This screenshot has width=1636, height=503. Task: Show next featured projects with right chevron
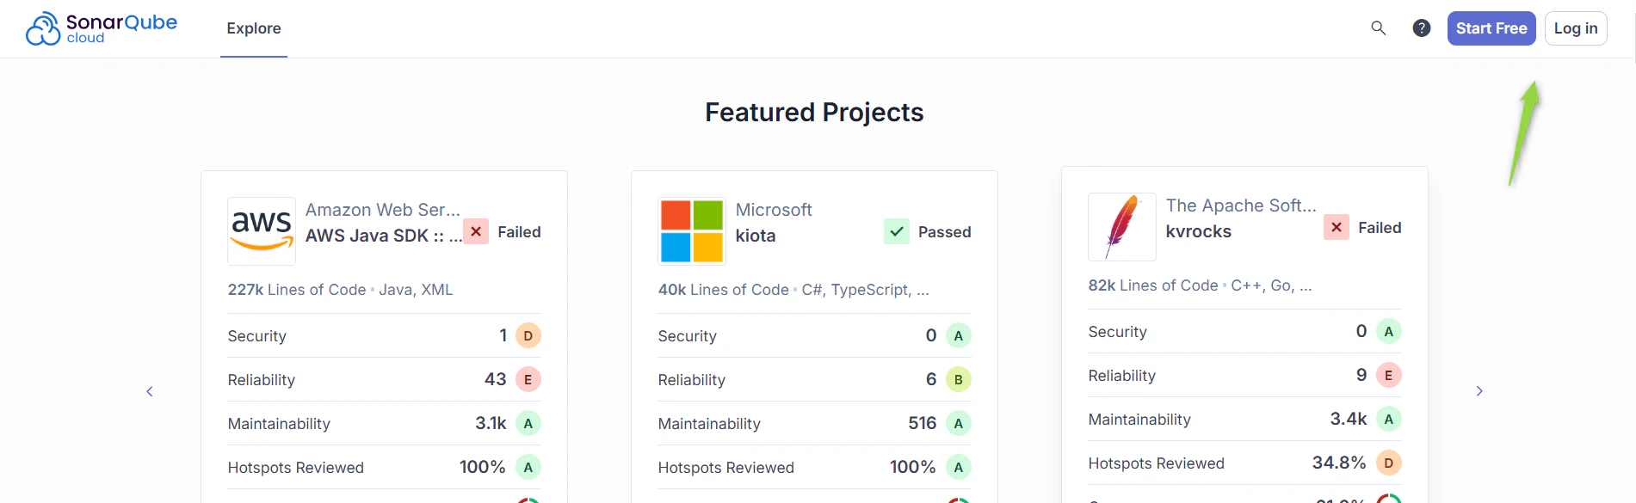1479,391
